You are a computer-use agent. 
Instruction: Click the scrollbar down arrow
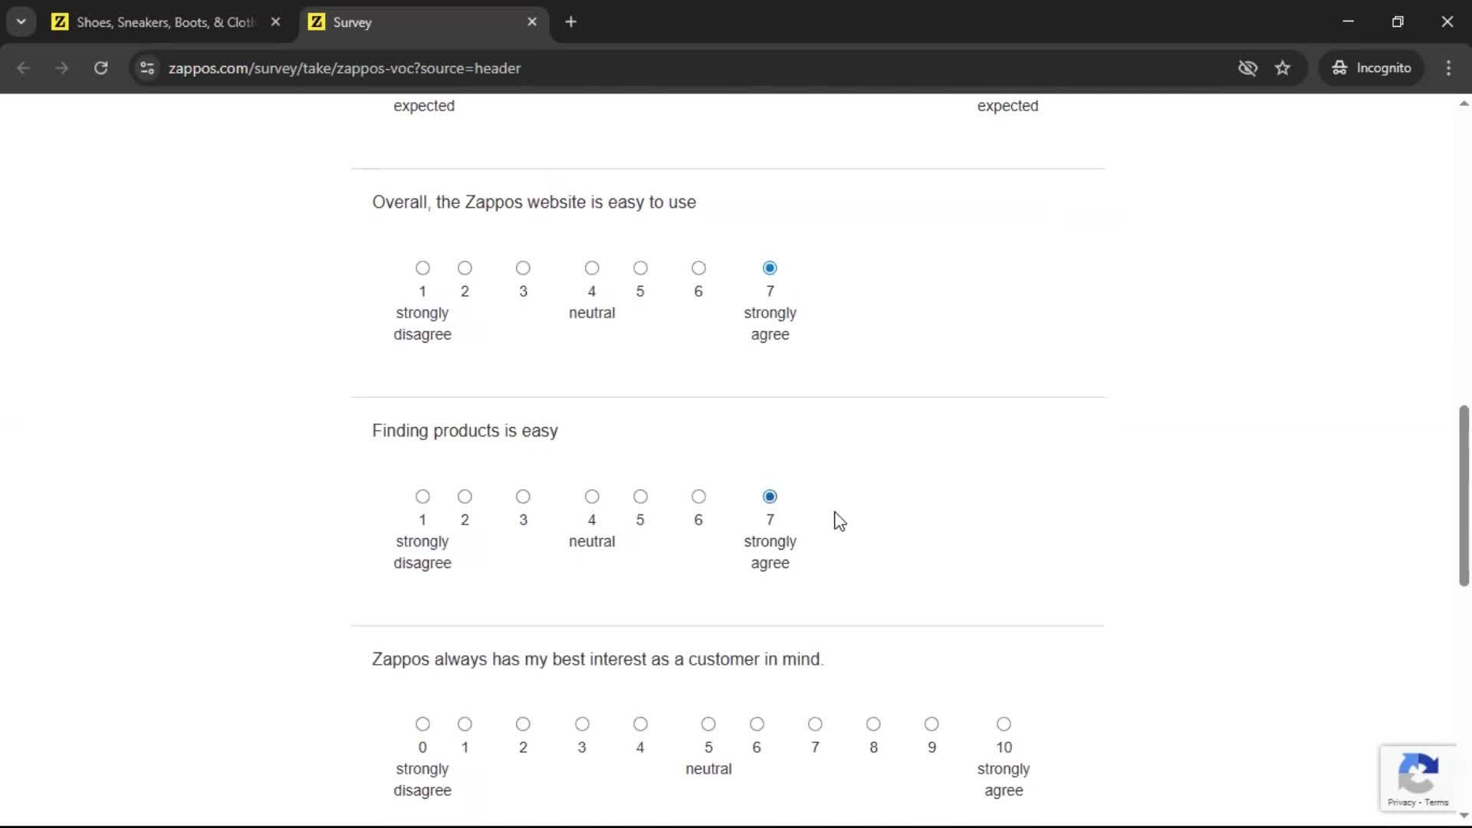tap(1464, 816)
